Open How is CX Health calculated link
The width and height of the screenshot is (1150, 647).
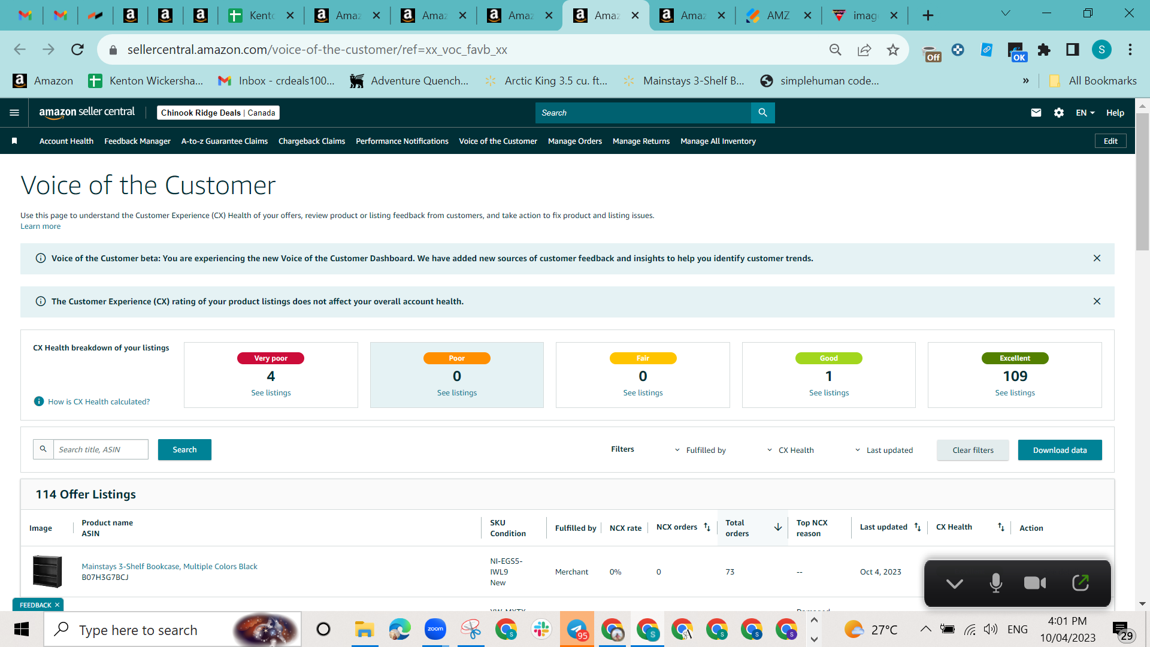click(99, 401)
